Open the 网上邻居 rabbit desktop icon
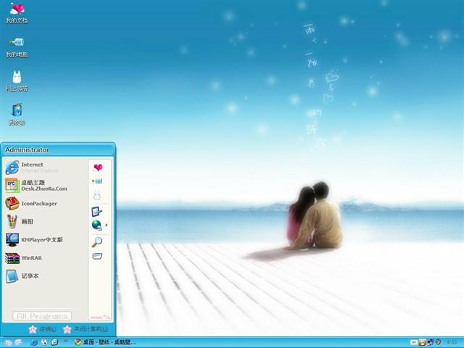The image size is (464, 348). [17, 80]
